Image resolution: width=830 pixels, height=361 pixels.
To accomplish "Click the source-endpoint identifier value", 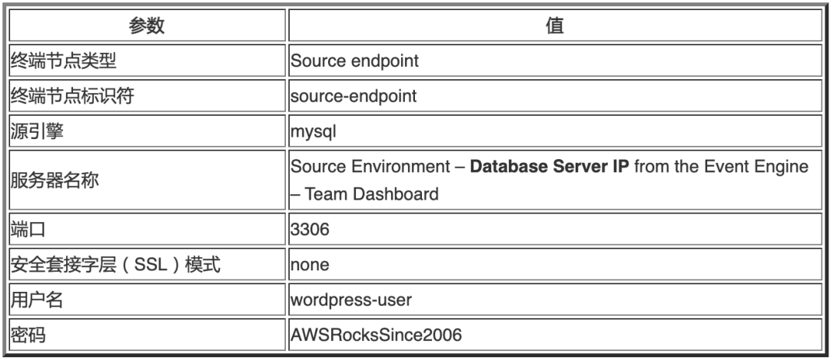I will click(x=353, y=97).
